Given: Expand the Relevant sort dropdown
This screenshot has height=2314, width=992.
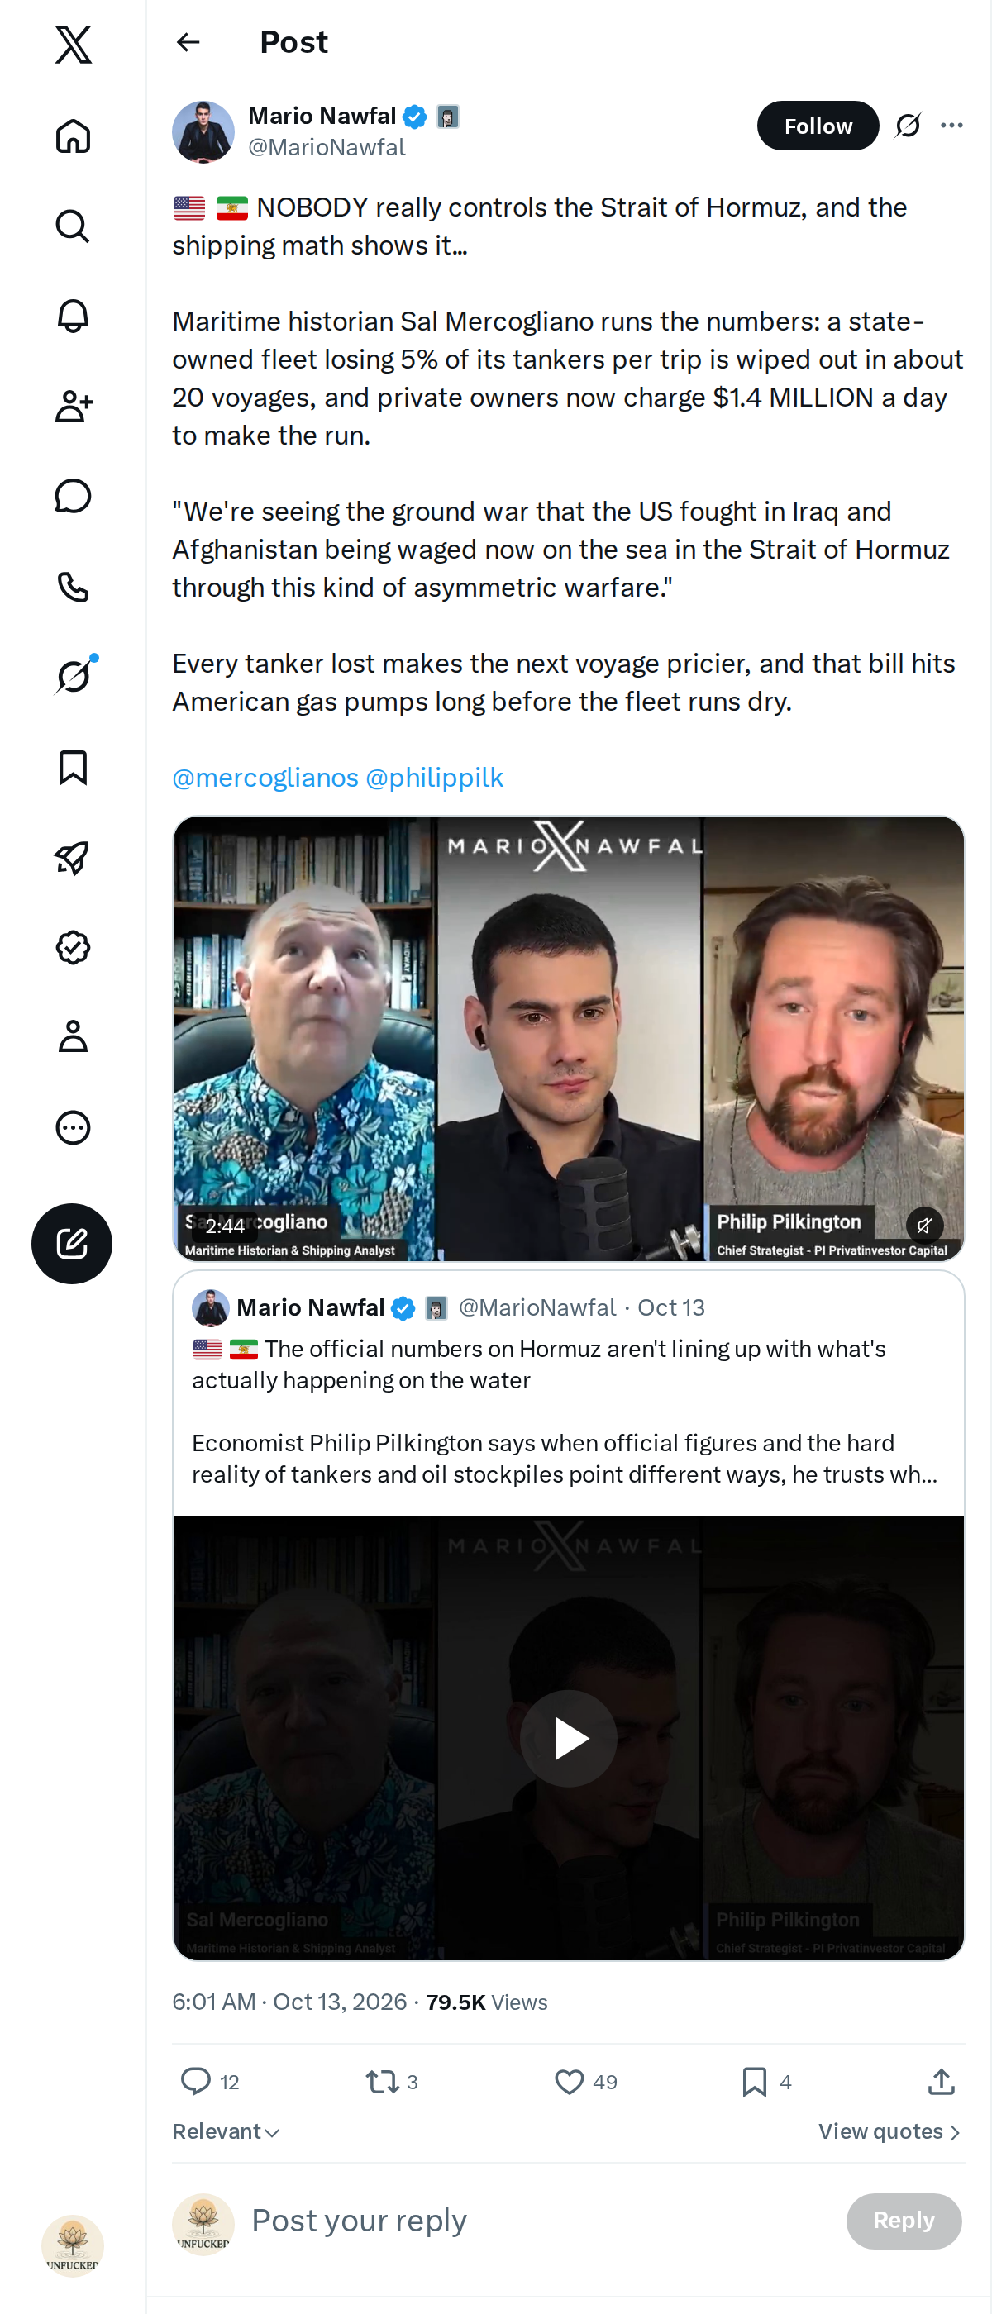Looking at the screenshot, I should click(x=227, y=2131).
